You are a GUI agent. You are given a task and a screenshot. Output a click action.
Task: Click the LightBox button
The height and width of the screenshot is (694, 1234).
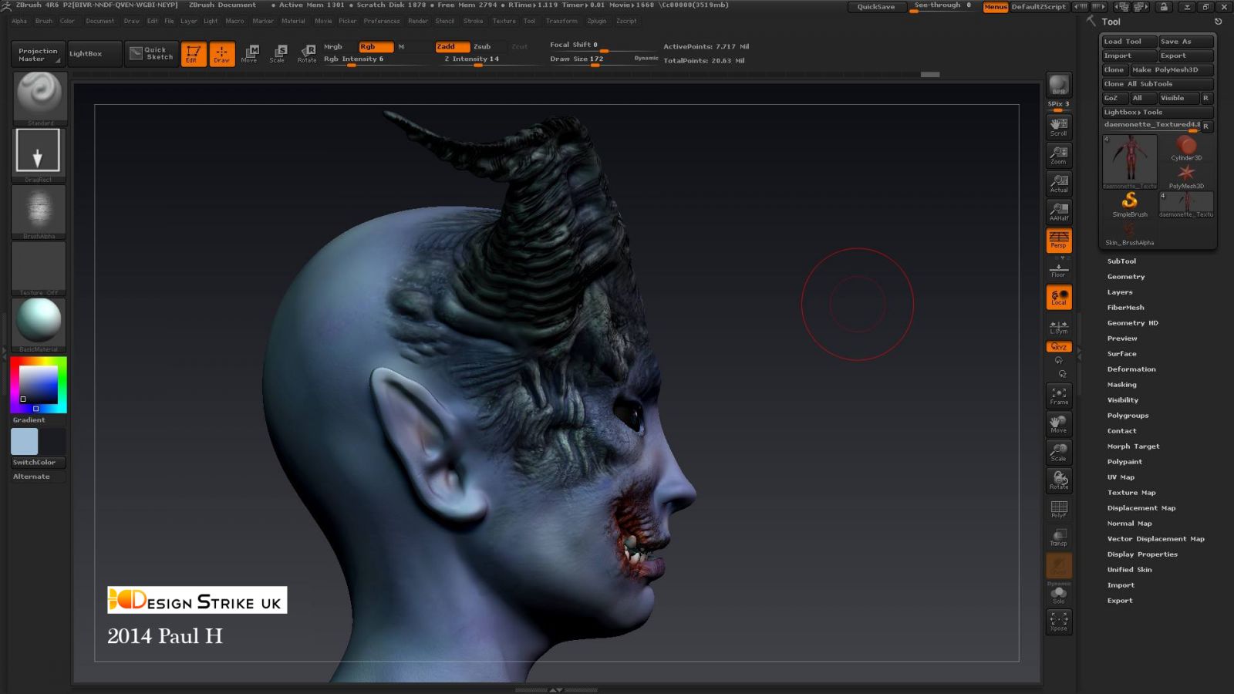[86, 53]
